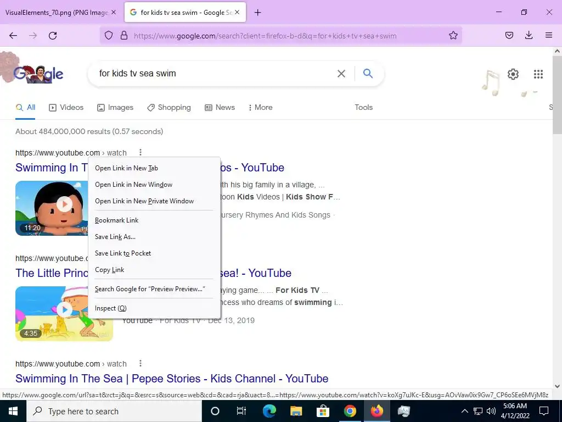562x422 pixels.
Task: Open the tracking protection shield icon
Action: 109,36
